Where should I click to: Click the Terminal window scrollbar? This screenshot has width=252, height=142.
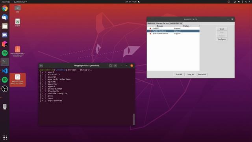pyautogui.click(x=134, y=119)
